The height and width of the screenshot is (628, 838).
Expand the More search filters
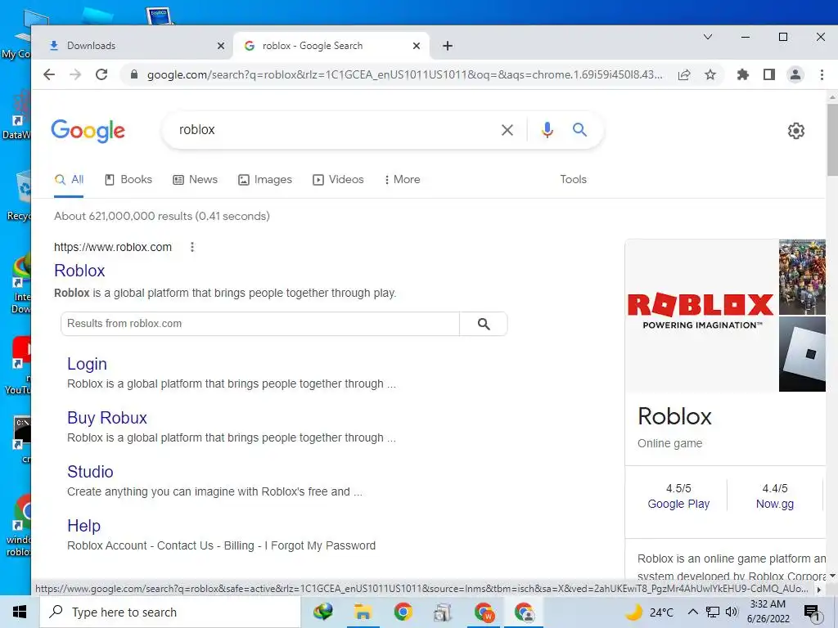pos(402,180)
